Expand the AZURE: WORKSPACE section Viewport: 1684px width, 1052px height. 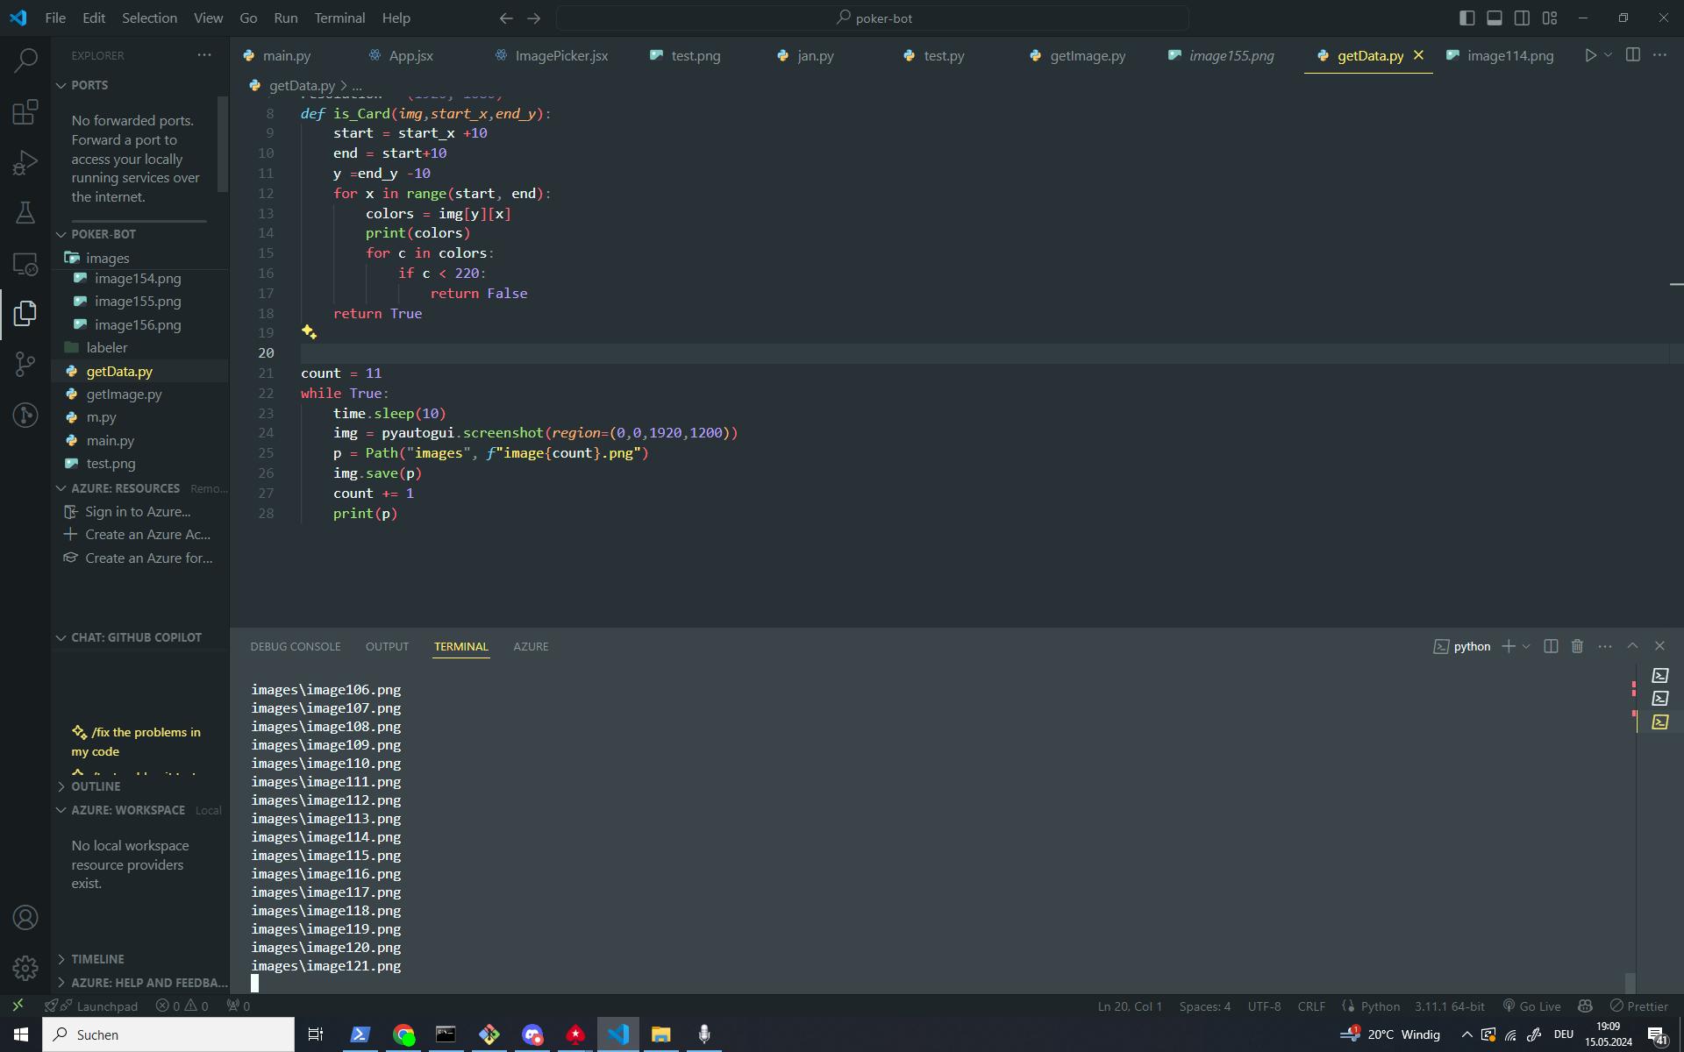point(129,810)
